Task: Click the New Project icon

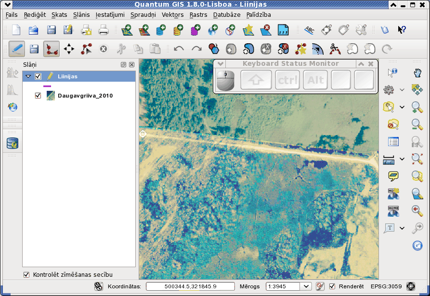Action: tap(16, 30)
